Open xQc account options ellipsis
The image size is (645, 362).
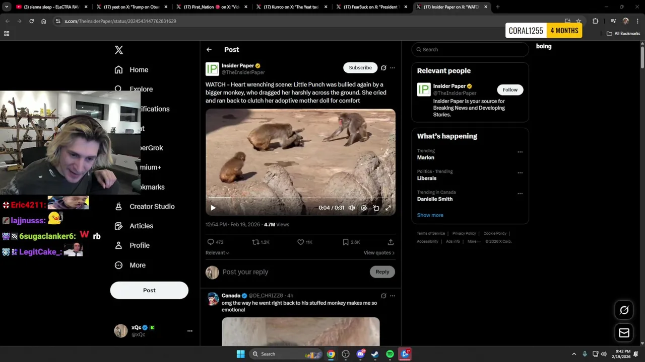[x=190, y=331]
